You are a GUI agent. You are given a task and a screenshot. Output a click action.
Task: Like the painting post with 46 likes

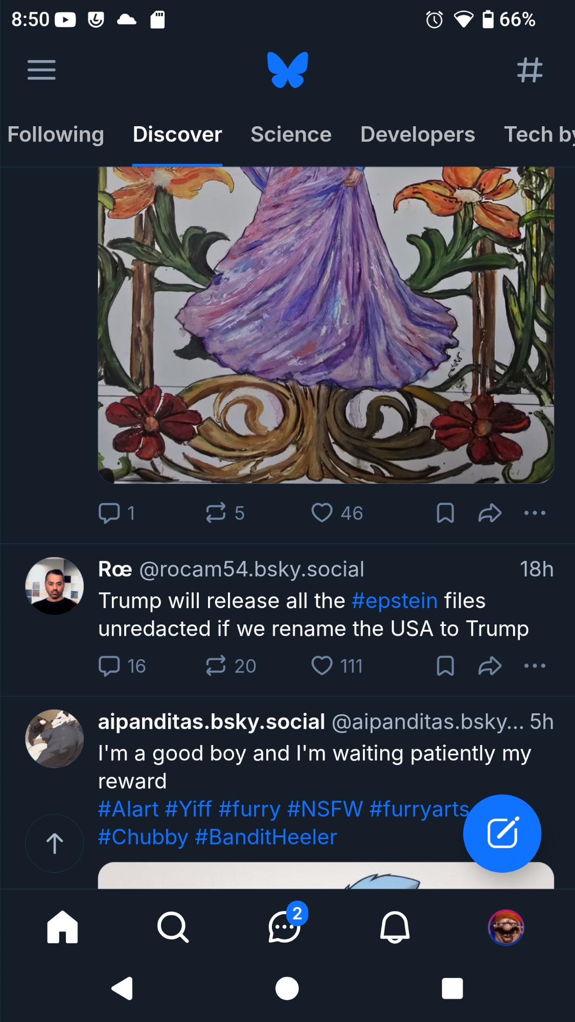[x=322, y=513]
